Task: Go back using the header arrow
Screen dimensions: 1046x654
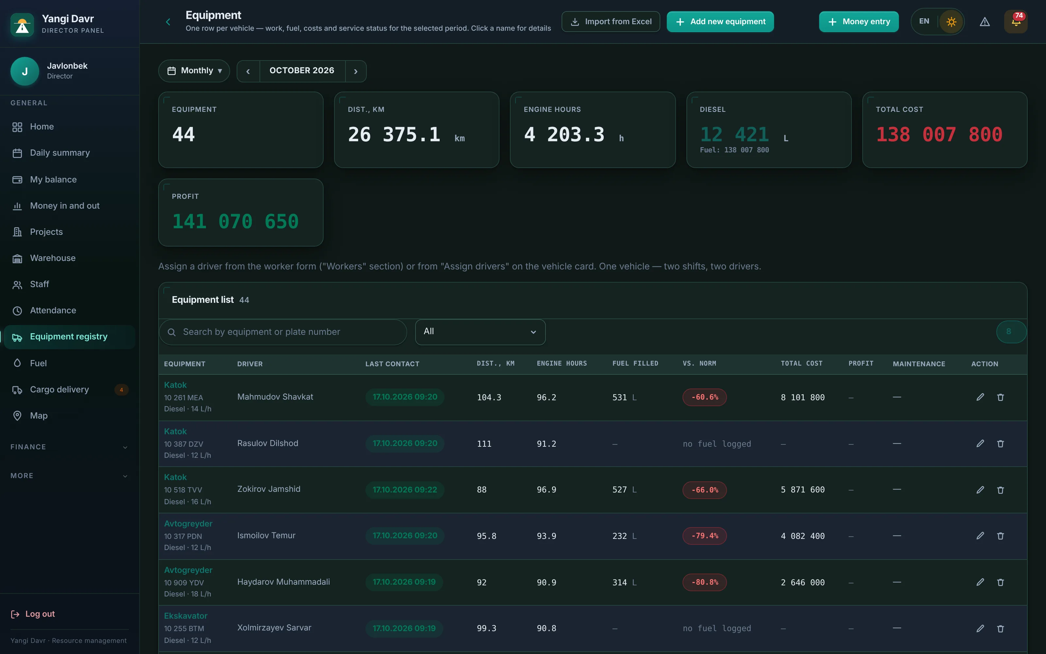Action: coord(168,22)
